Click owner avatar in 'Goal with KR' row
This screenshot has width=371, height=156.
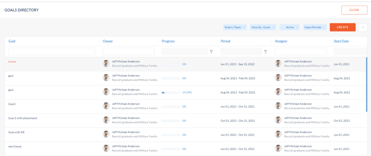106,134
